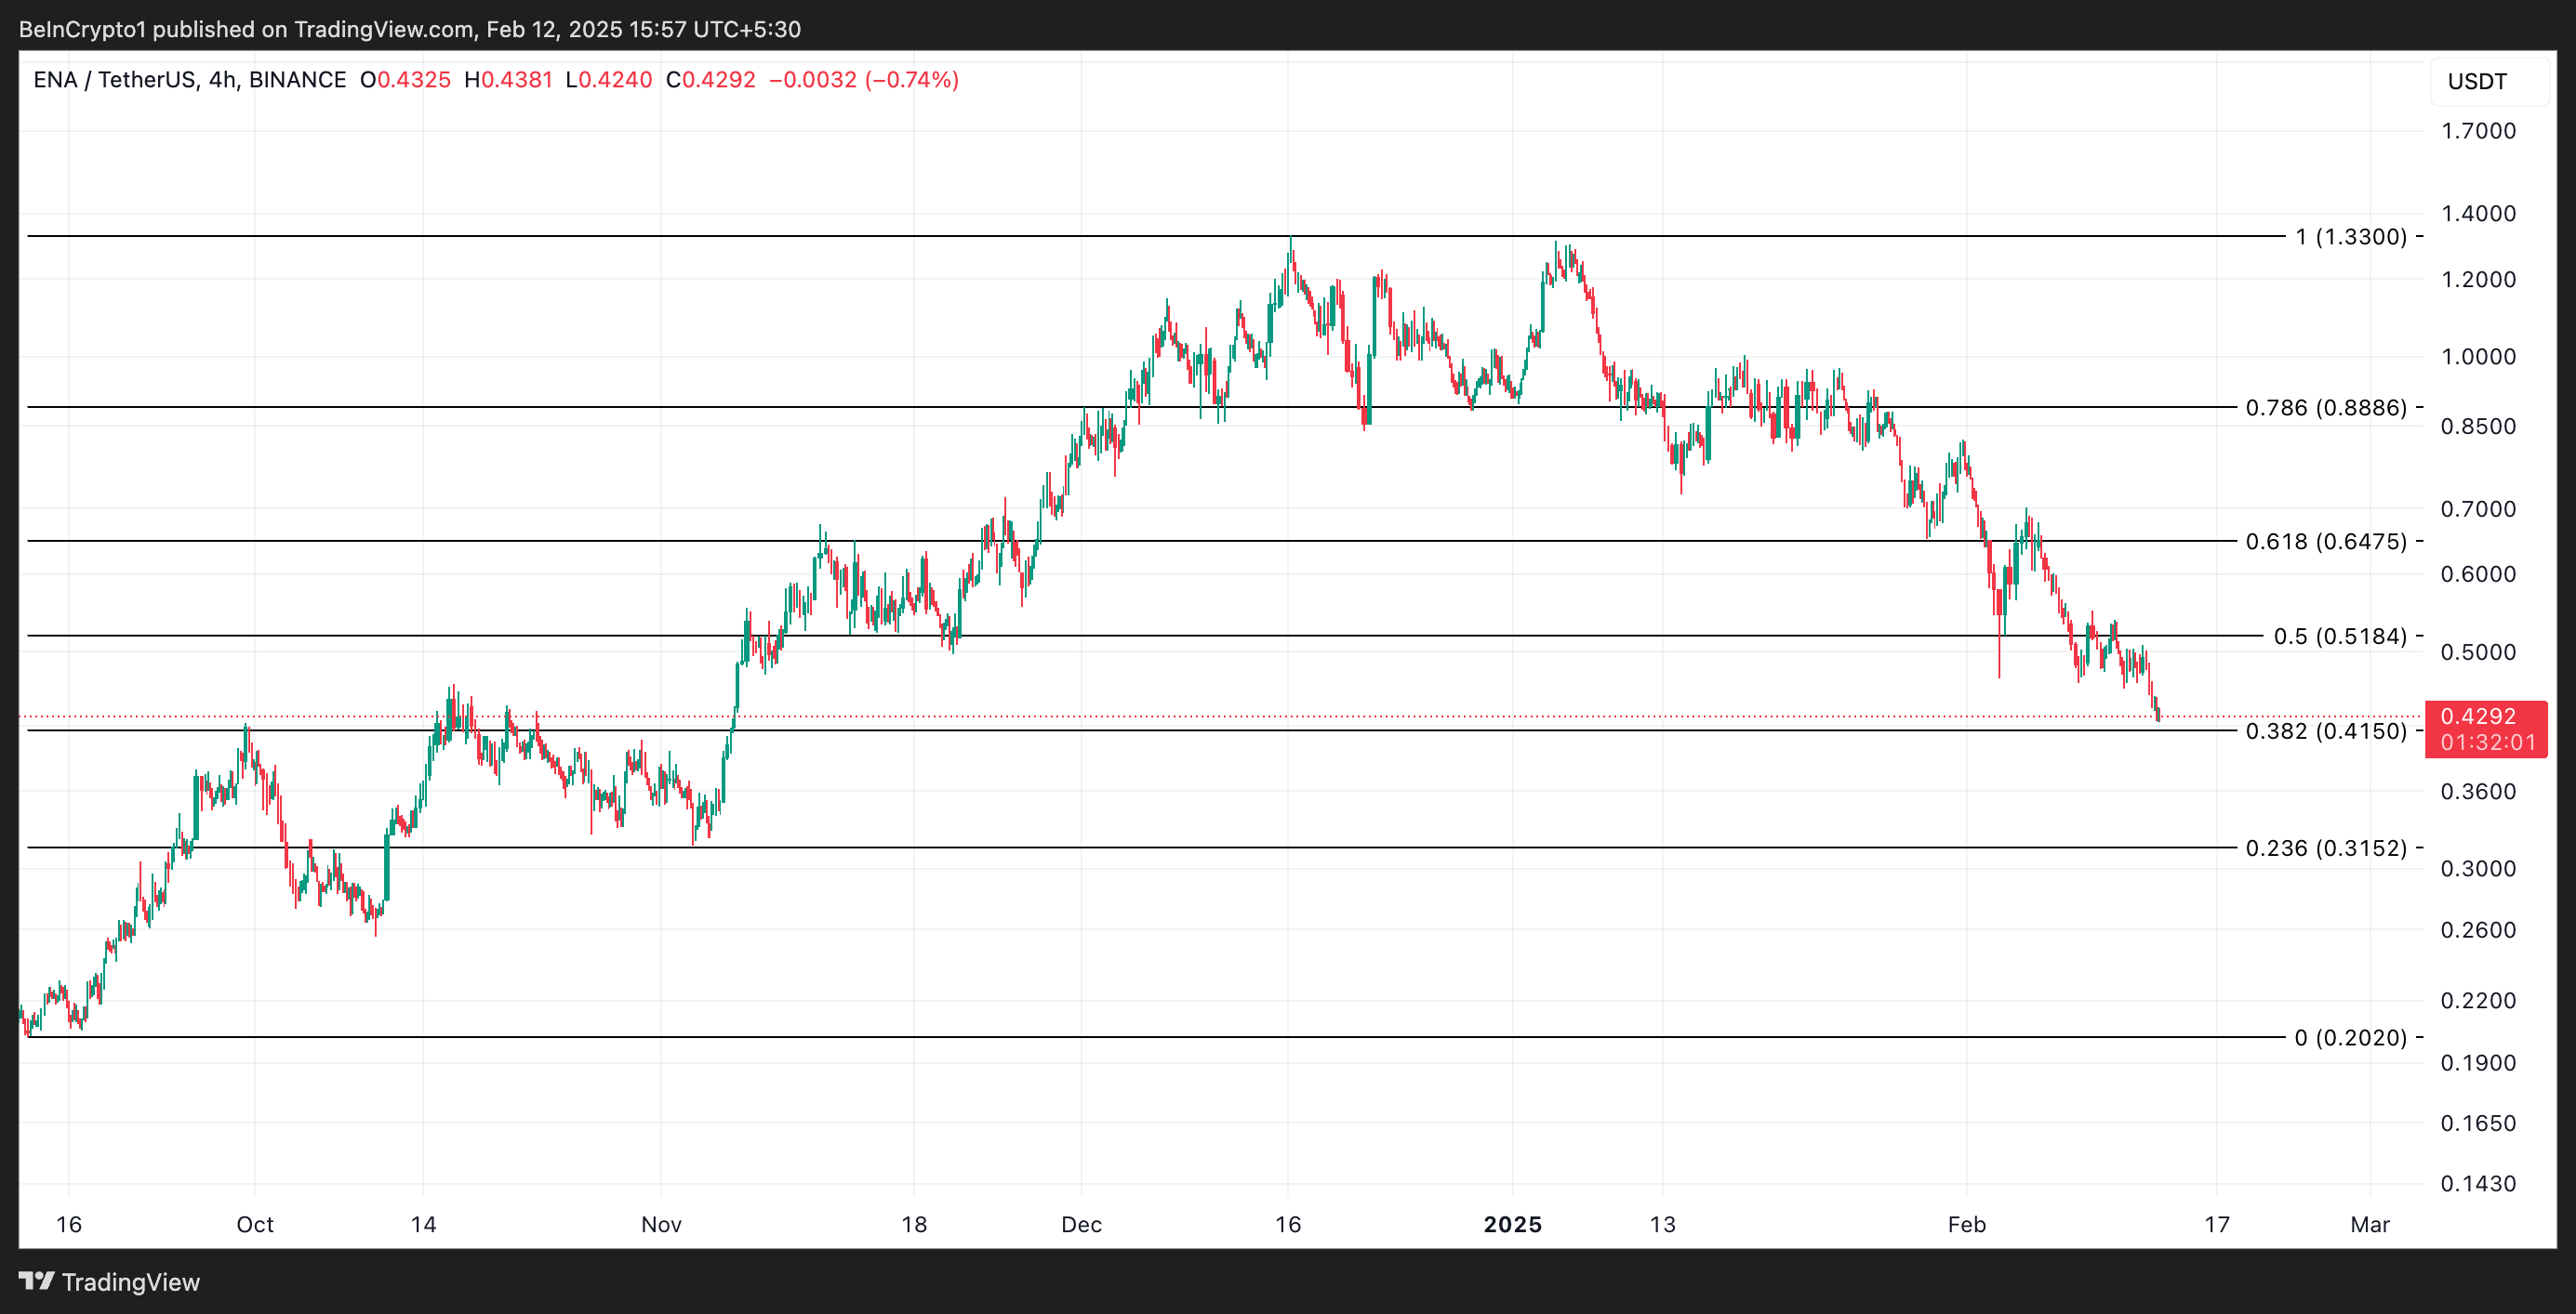Click the closing price value C0.4292
The width and height of the screenshot is (2576, 1314).
(x=710, y=80)
